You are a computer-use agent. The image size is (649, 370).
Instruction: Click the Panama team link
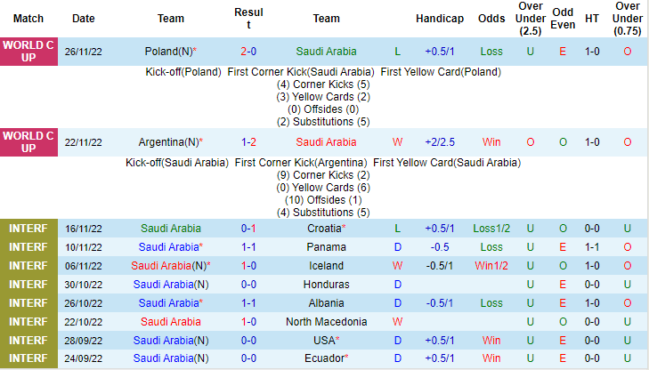[327, 247]
